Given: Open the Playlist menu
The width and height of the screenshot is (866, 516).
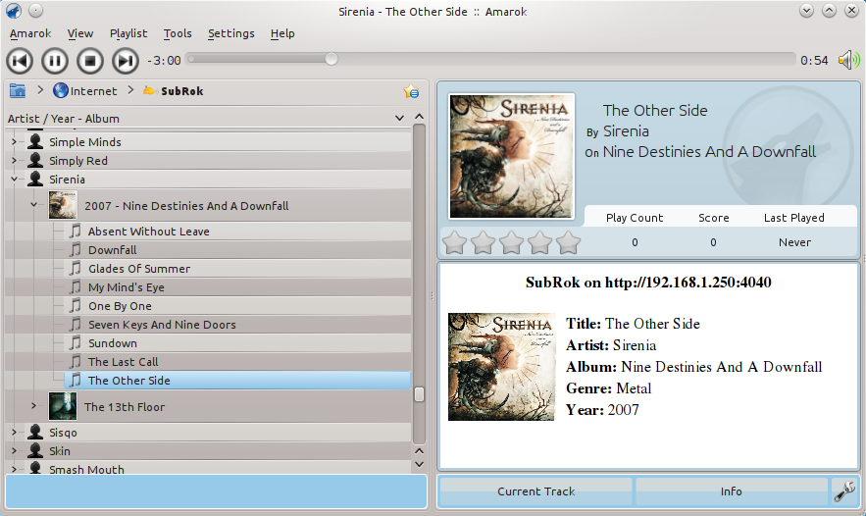Looking at the screenshot, I should click(x=128, y=33).
